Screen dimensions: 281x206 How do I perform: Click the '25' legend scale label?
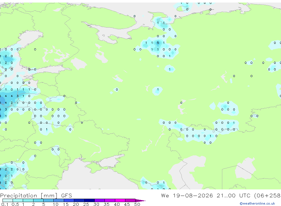click(86, 204)
